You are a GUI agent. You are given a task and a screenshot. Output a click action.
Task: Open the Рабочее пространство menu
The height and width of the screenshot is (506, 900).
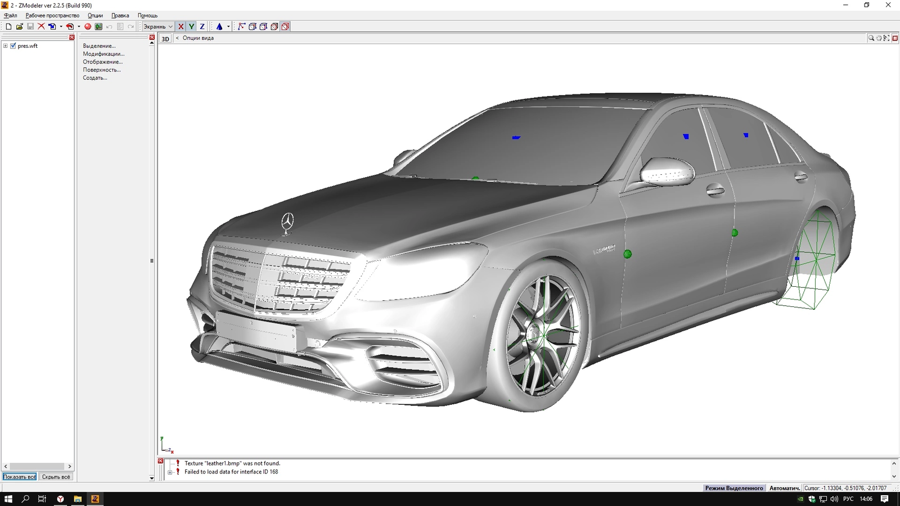[52, 15]
